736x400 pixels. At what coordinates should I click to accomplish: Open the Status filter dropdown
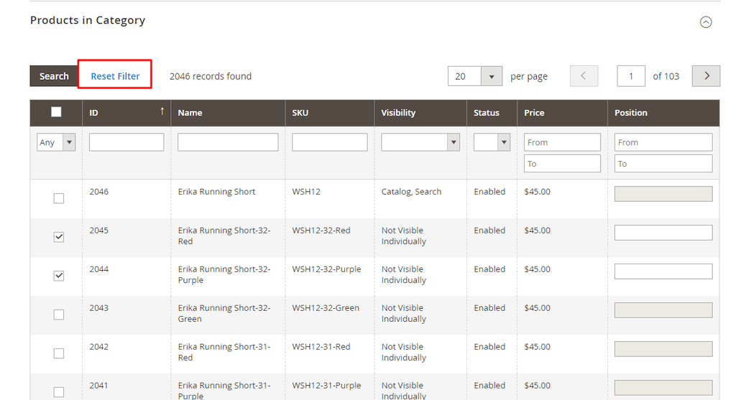coord(492,142)
